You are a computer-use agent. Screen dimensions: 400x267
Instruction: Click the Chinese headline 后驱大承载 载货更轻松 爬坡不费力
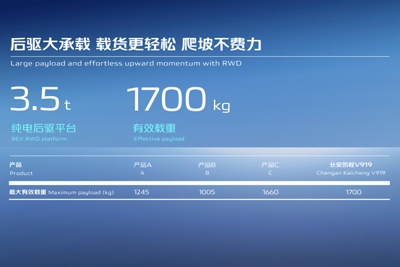[135, 45]
